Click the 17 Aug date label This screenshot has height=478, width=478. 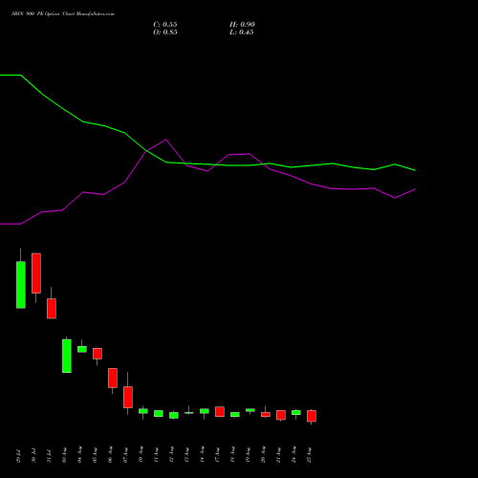(x=217, y=455)
